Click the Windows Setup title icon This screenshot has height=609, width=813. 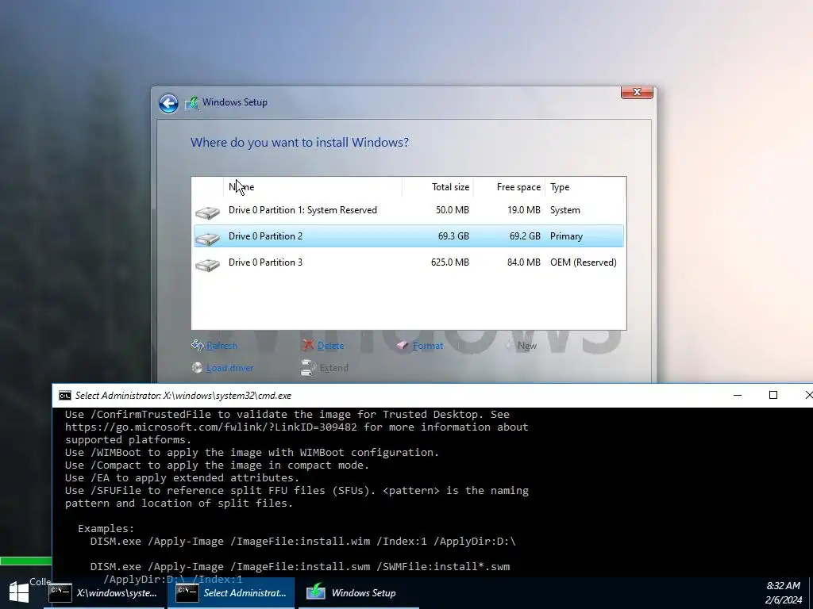tap(192, 102)
